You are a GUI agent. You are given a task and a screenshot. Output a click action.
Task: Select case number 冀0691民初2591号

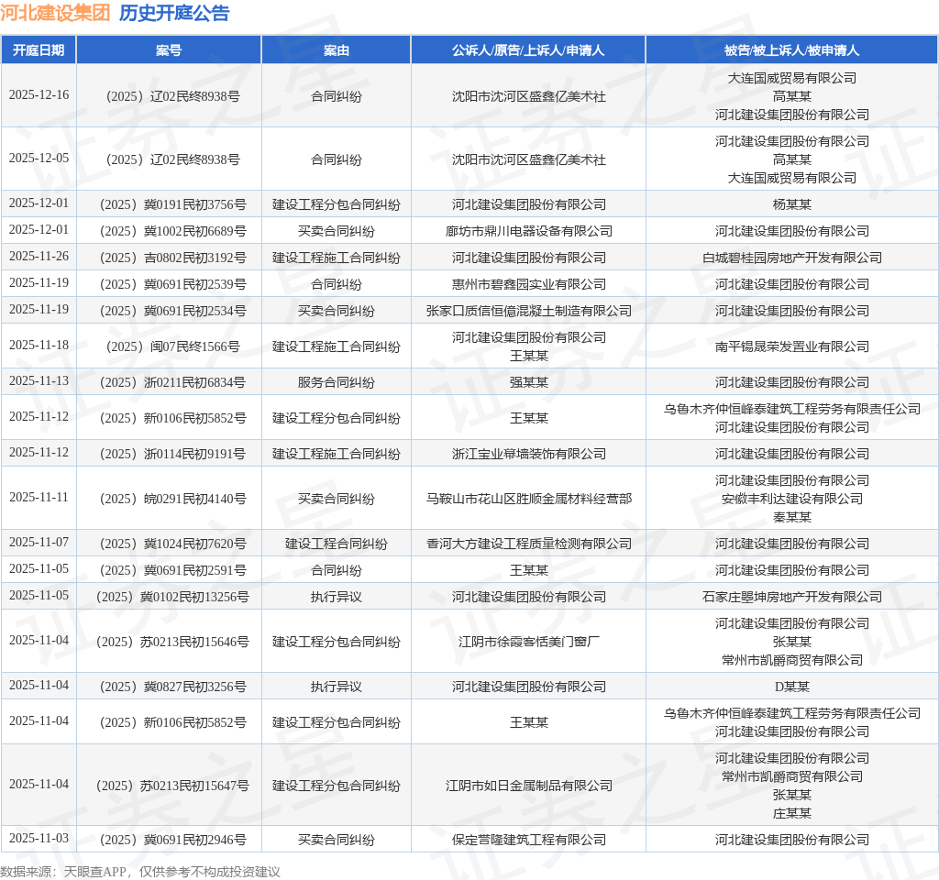173,570
